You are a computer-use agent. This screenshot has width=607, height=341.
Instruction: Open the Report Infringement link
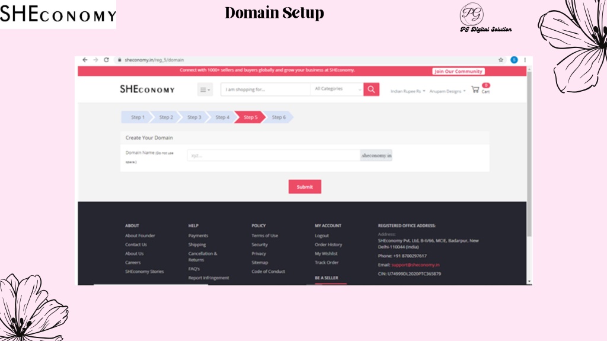click(x=209, y=278)
